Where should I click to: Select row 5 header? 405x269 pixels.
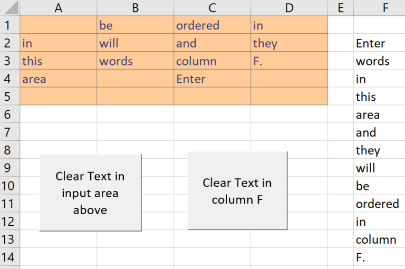tap(10, 96)
